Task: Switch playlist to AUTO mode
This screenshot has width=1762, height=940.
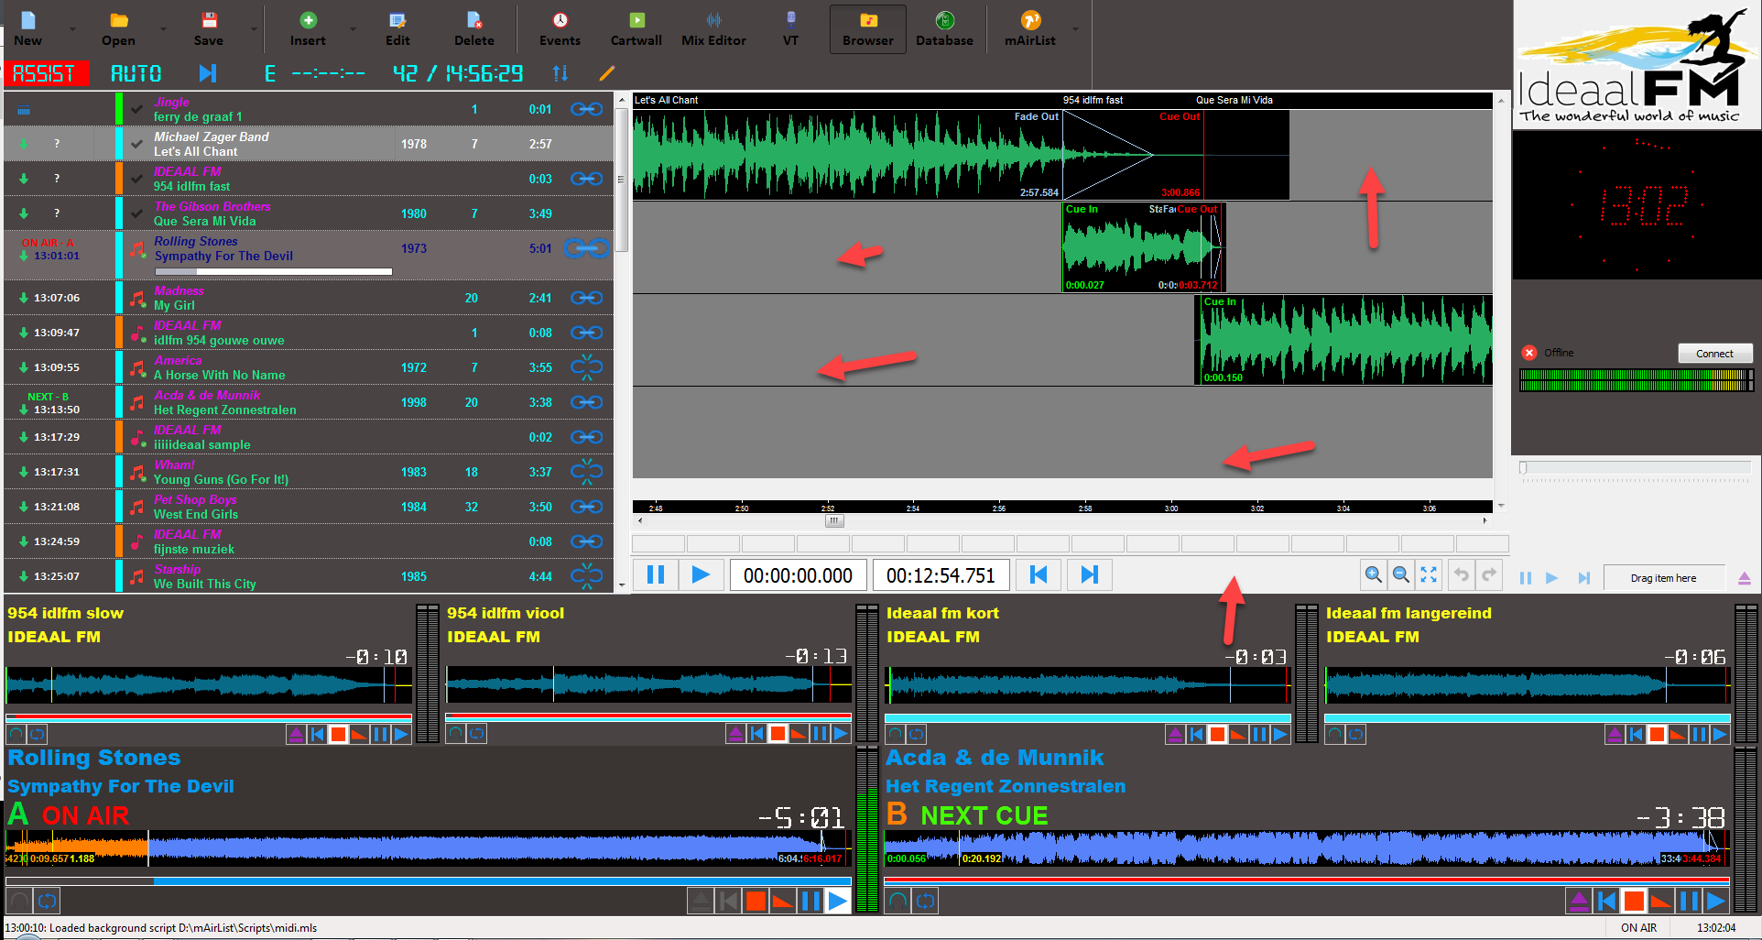Action: (x=136, y=73)
